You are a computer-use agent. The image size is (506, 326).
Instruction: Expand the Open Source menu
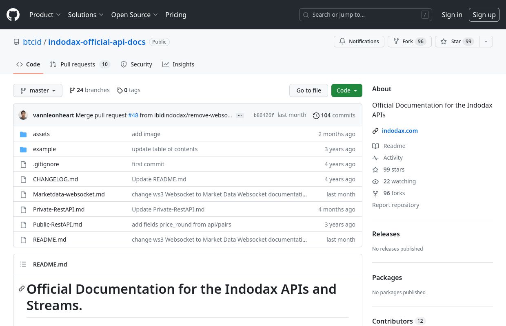[134, 15]
